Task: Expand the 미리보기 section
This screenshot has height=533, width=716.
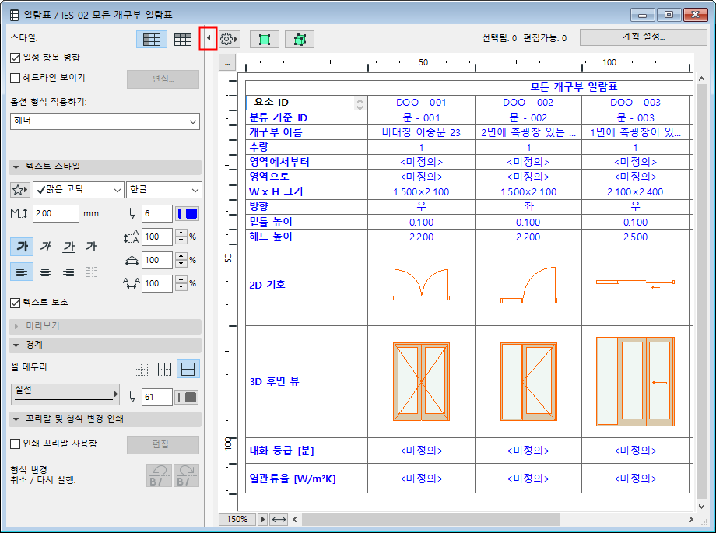Action: [x=17, y=326]
